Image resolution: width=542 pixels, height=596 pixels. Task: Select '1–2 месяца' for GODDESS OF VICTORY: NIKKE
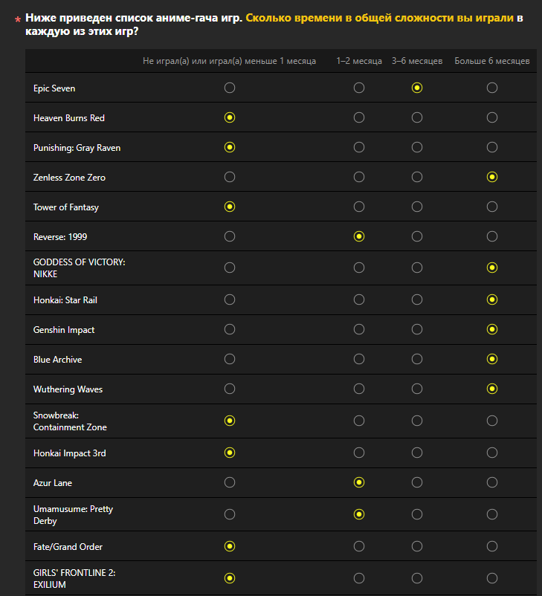(358, 268)
